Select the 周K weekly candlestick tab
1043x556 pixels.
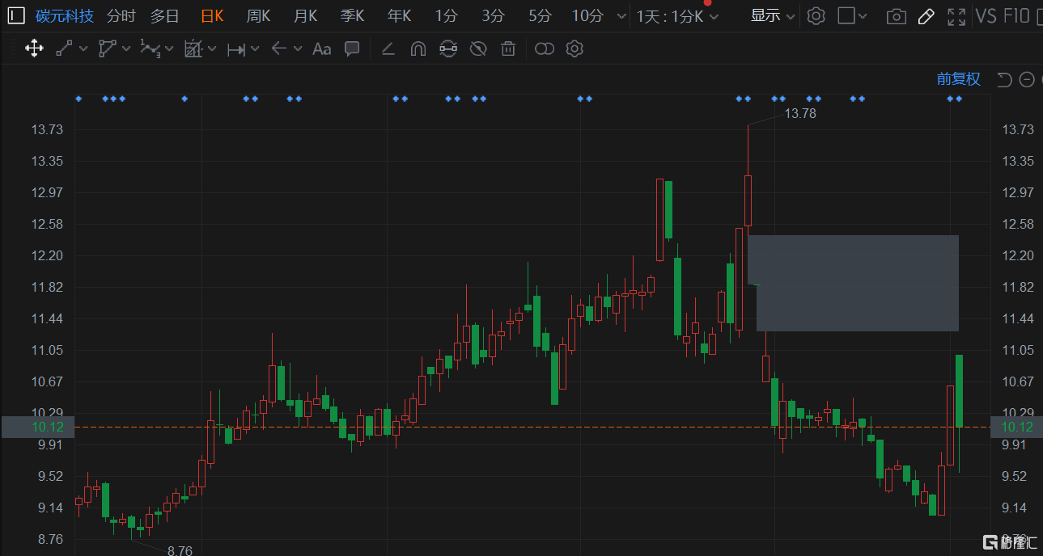[x=259, y=16]
